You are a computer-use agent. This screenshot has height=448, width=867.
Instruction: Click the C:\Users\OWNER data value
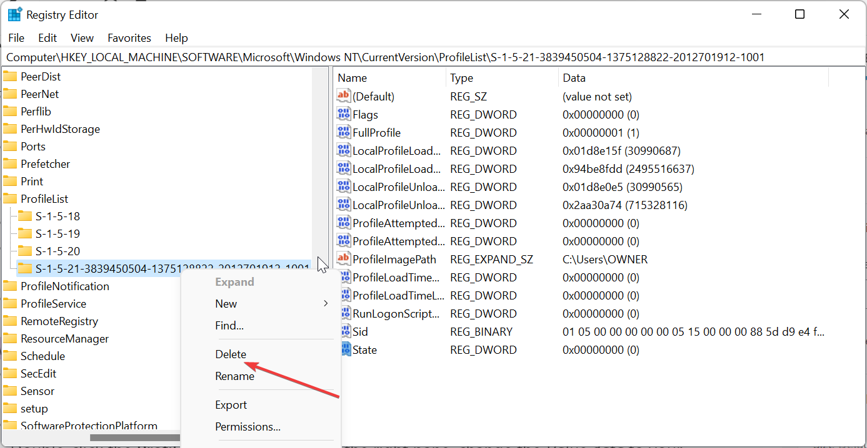pos(605,259)
